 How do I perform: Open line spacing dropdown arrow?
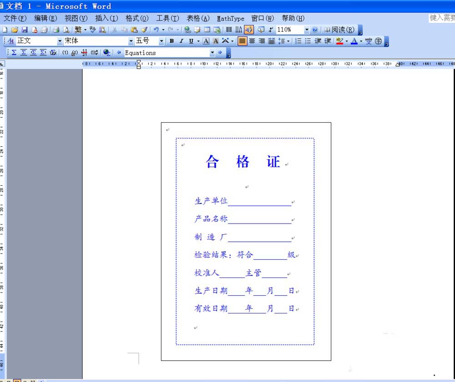(x=288, y=41)
